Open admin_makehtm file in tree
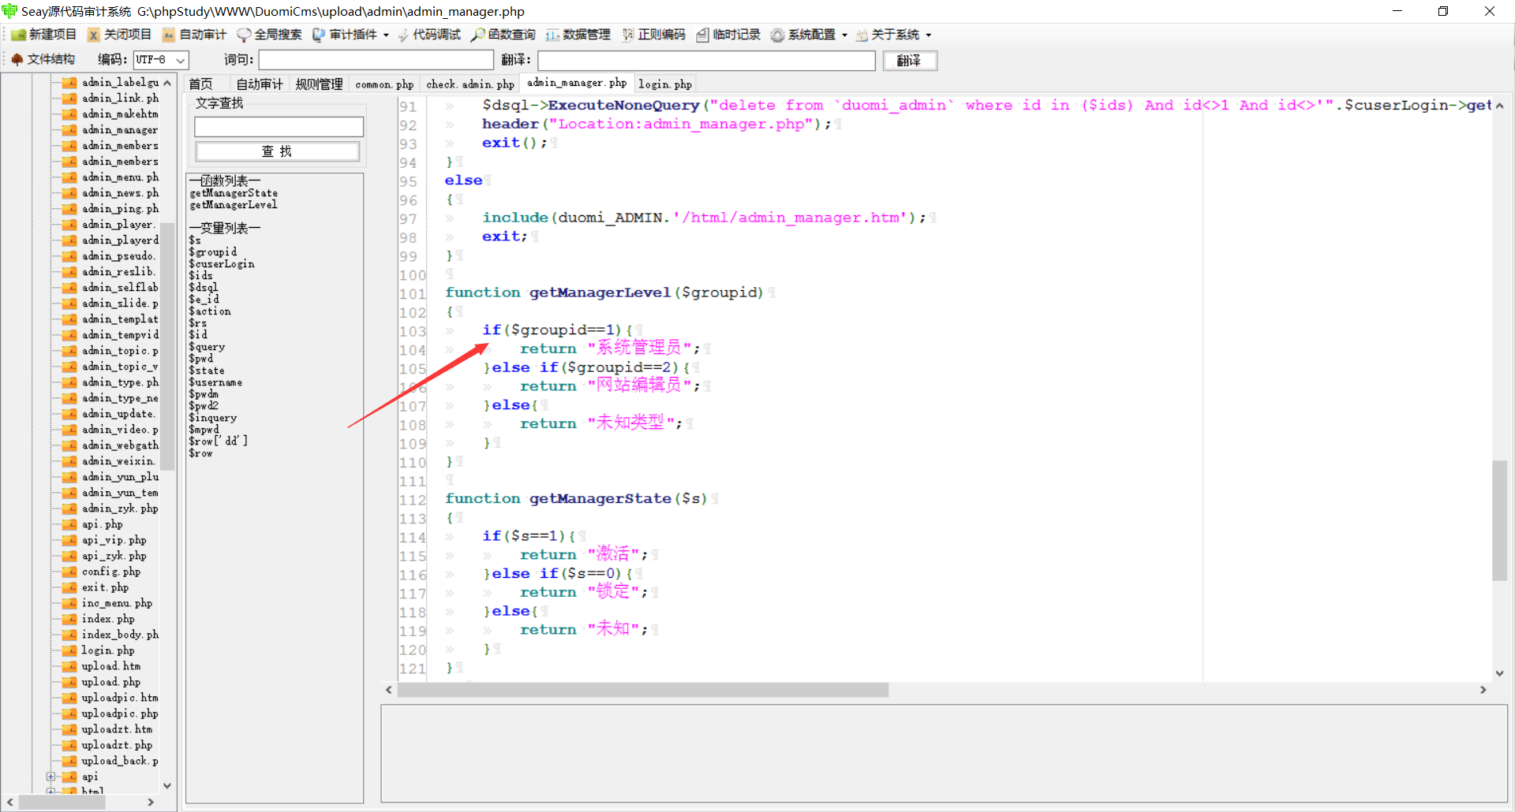 [x=120, y=114]
